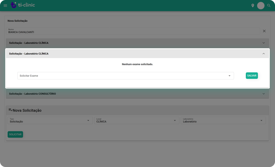Open the Local CLÍNICA dropdown
The image size is (275, 167).
pyautogui.click(x=137, y=120)
